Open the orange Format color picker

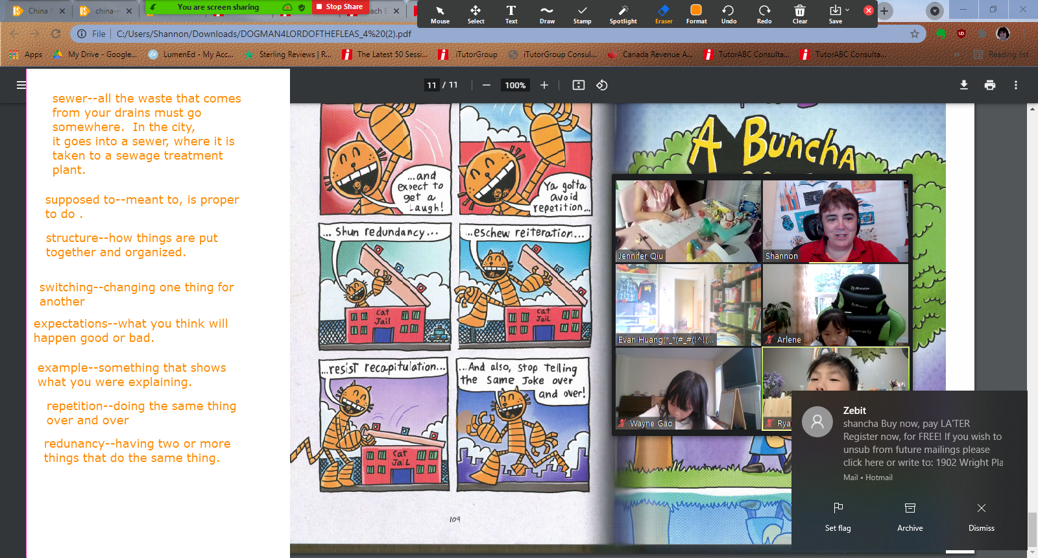(696, 14)
